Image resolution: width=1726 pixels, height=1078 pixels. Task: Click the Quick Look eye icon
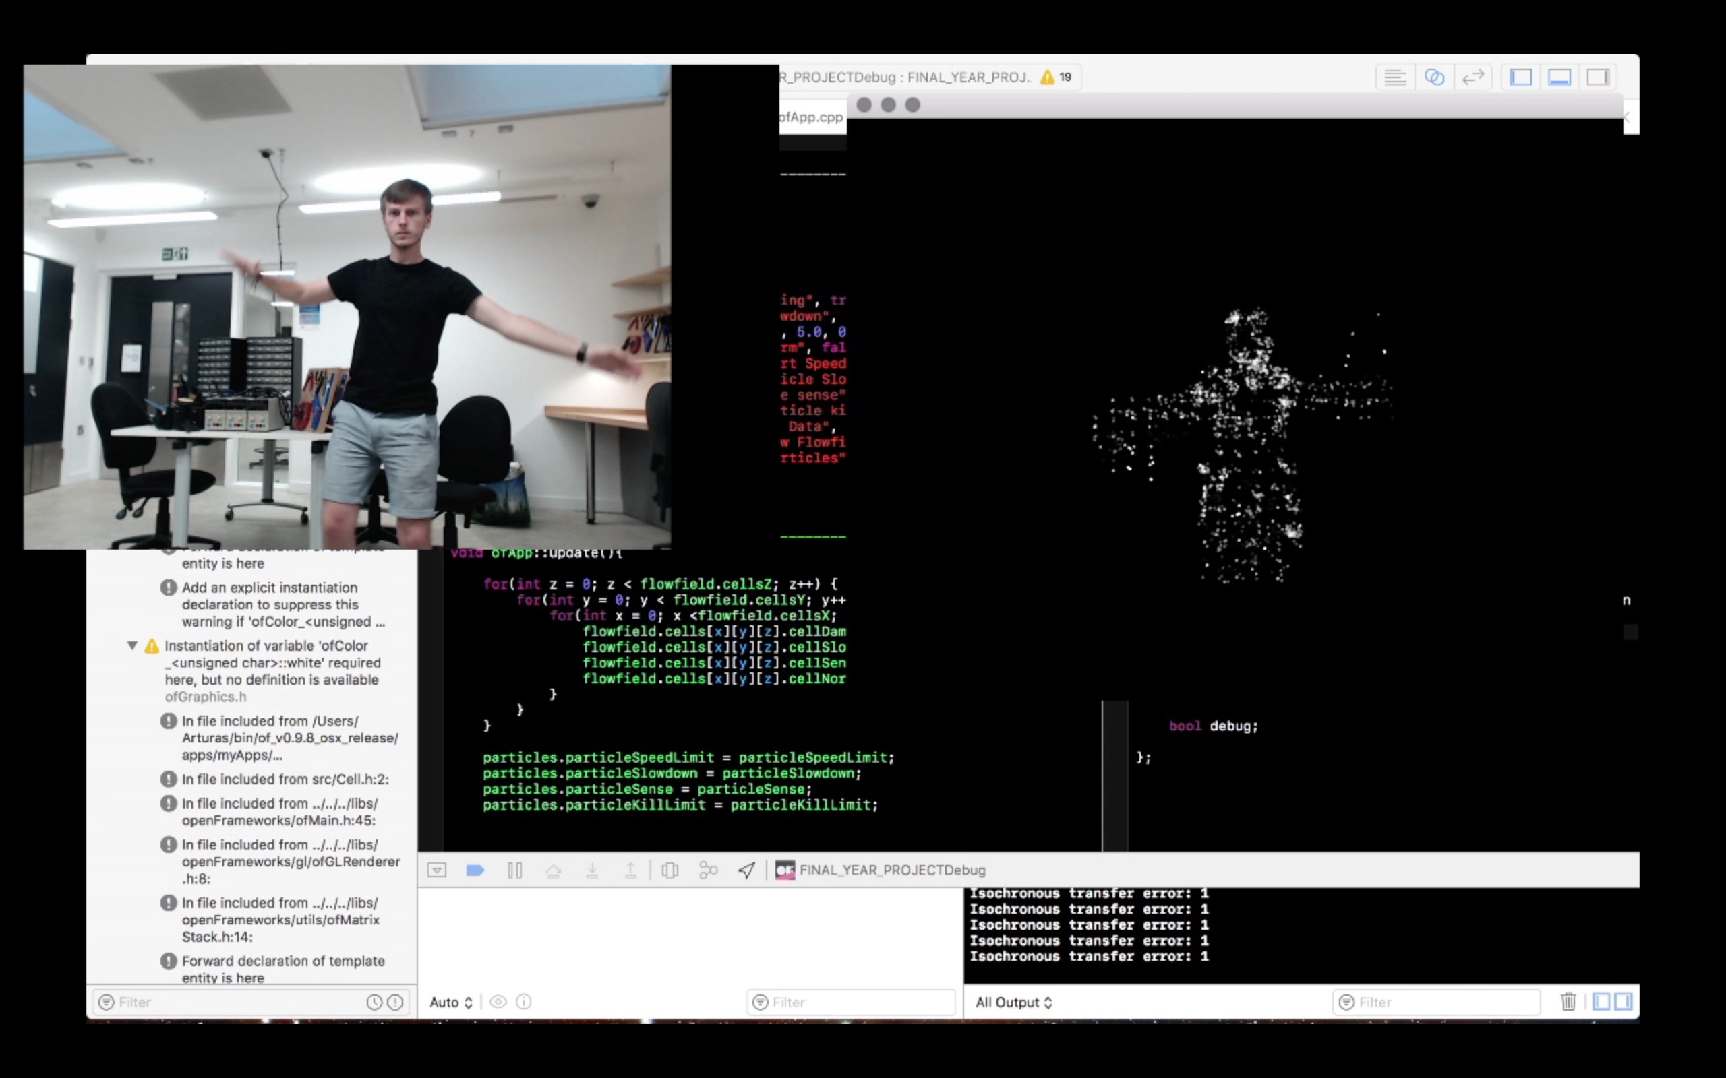tap(498, 1002)
